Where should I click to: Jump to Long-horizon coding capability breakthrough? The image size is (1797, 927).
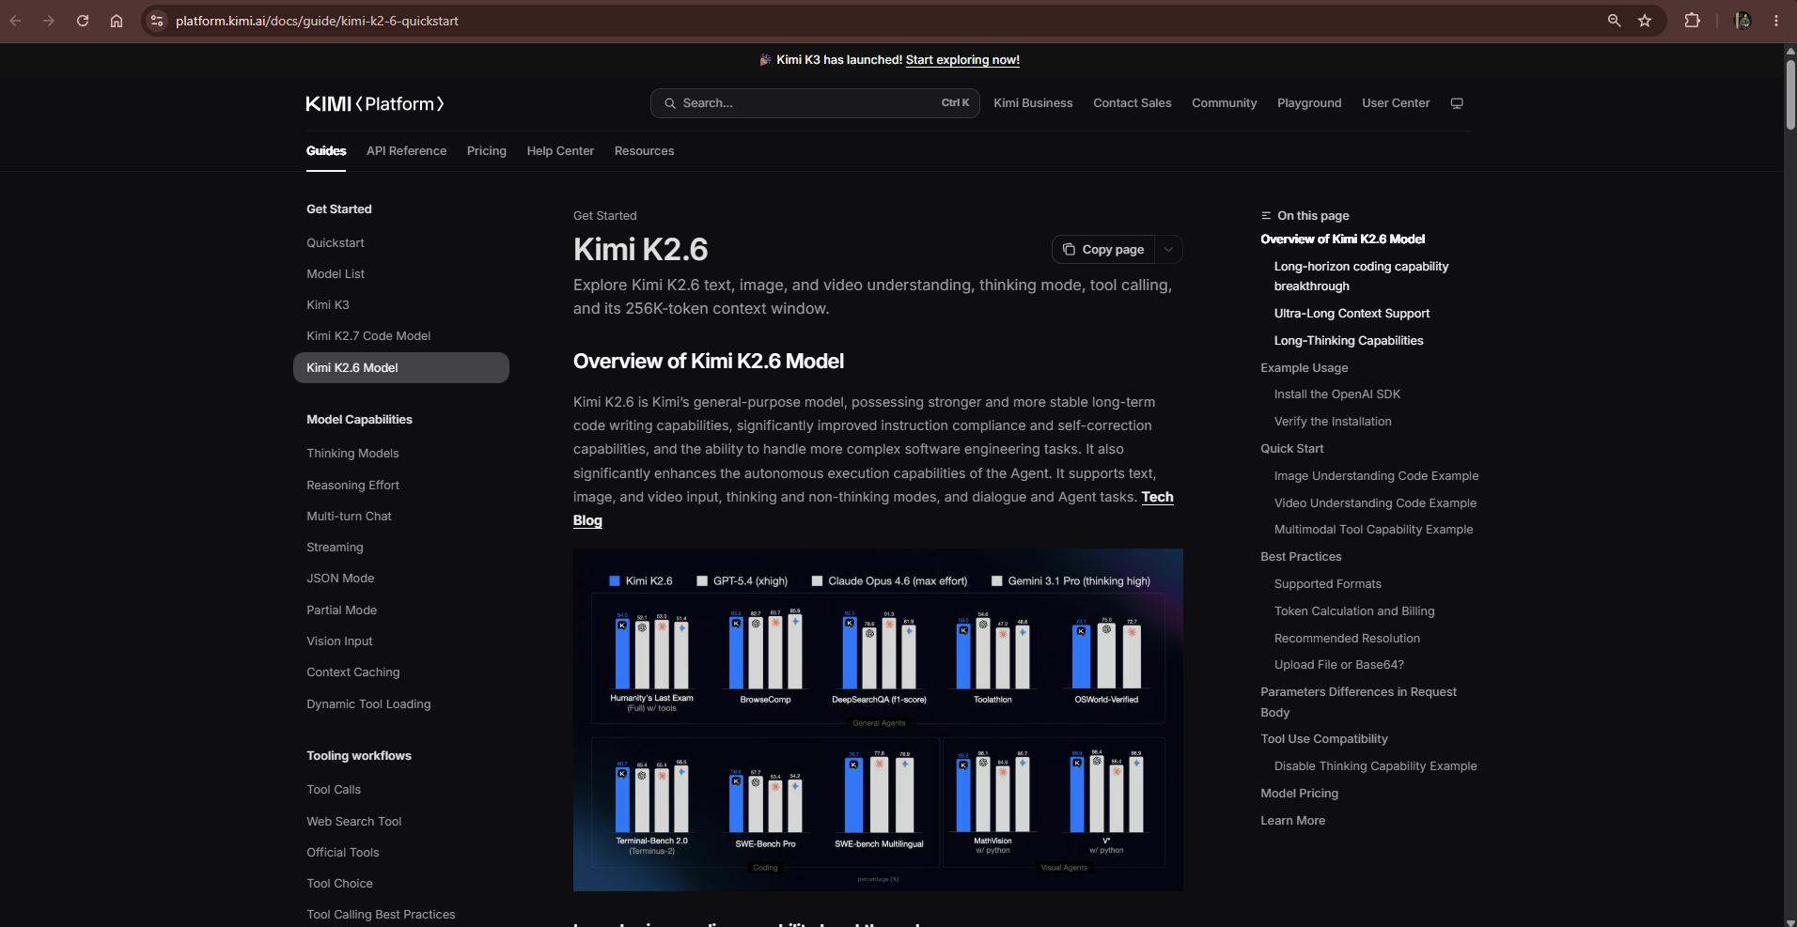point(1361,276)
